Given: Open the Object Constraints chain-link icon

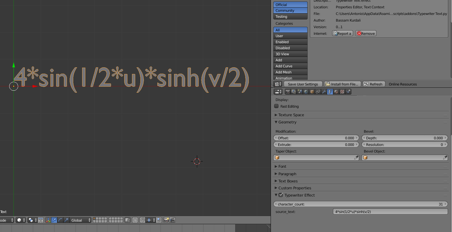Looking at the screenshot, I should coord(318,92).
